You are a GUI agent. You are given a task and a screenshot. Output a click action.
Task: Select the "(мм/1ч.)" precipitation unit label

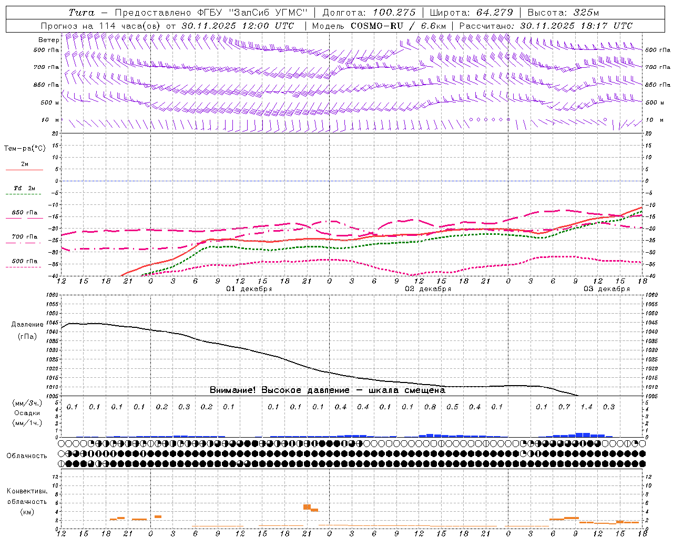[27, 423]
